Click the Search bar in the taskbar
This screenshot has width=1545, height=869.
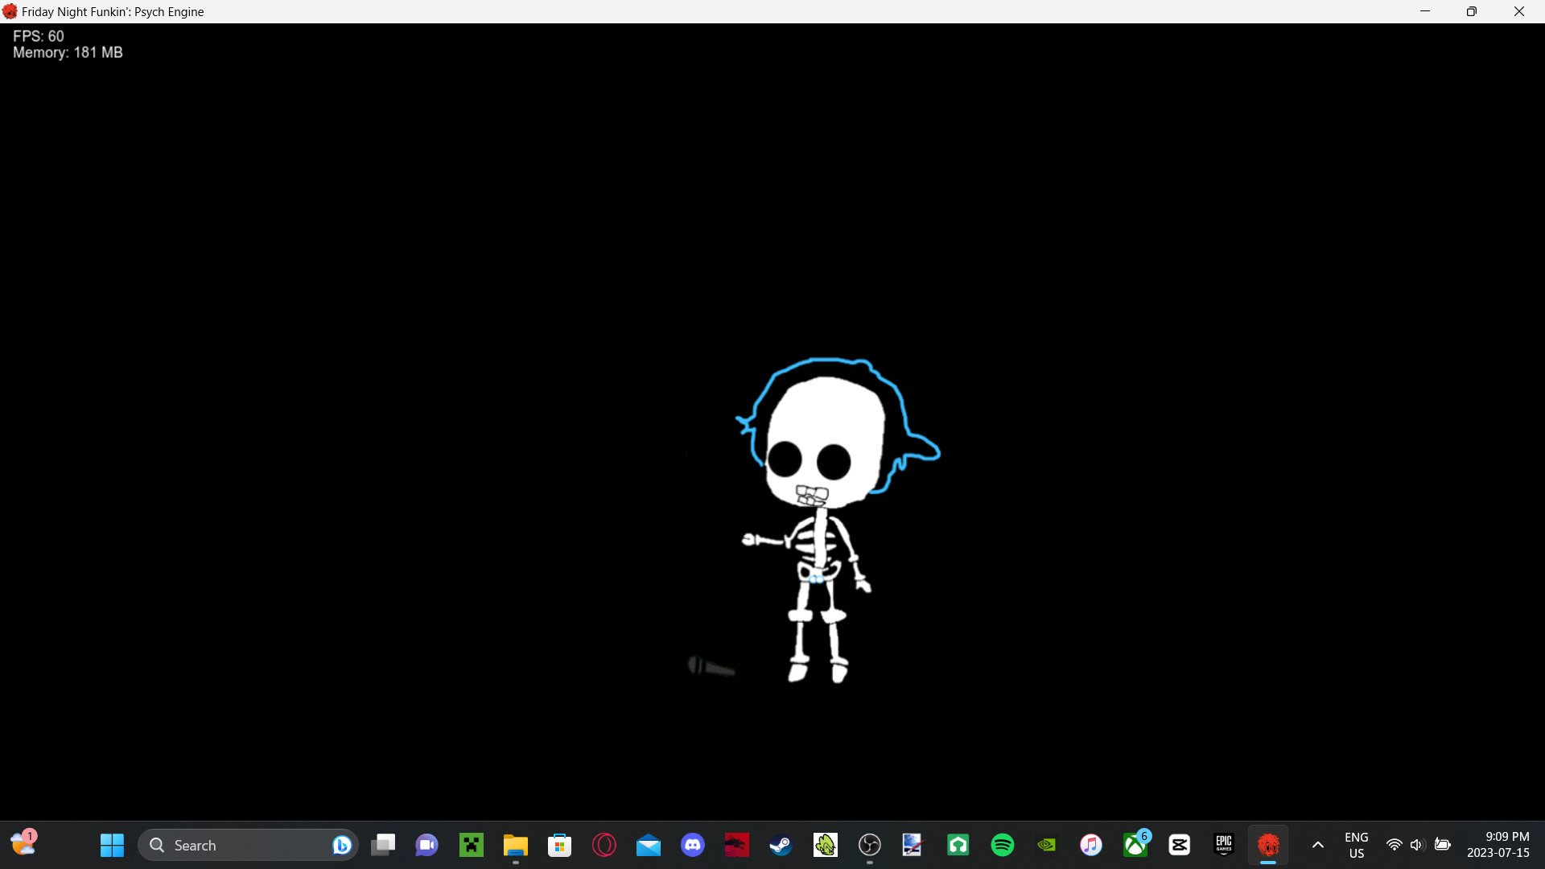click(x=241, y=845)
